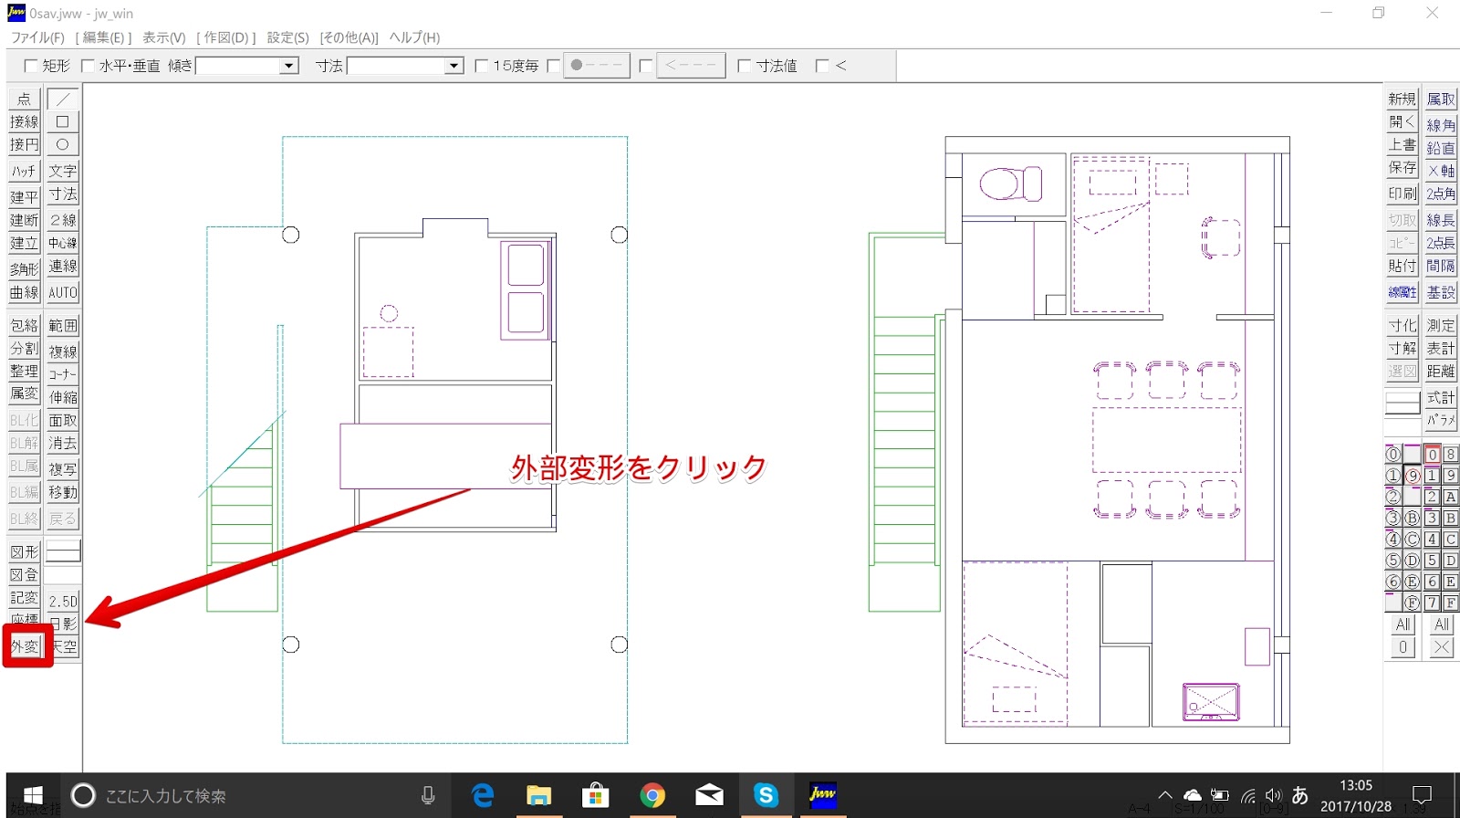The image size is (1460, 818).
Task: Click the 印刷 print button
Action: pos(1403,194)
